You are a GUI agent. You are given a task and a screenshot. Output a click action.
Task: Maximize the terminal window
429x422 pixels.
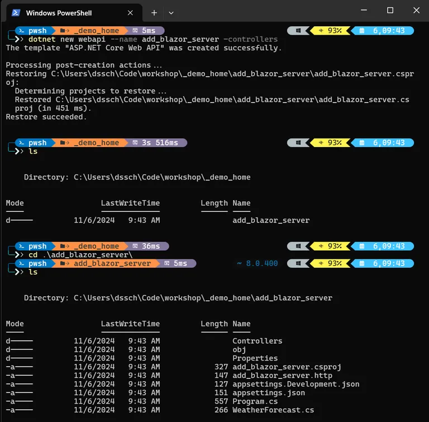tap(390, 11)
